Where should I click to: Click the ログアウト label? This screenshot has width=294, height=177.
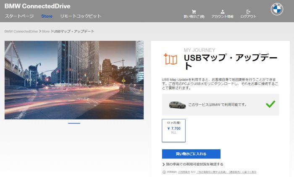point(248,16)
